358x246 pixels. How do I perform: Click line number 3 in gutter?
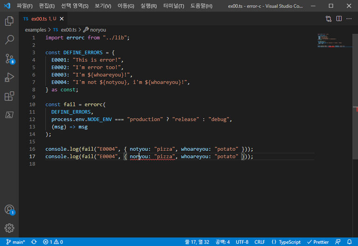coord(34,53)
